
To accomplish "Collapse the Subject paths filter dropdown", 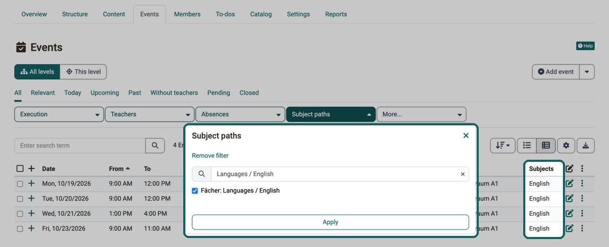I will (x=331, y=114).
